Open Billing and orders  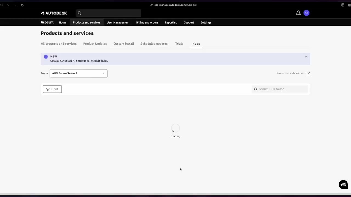[x=147, y=22]
